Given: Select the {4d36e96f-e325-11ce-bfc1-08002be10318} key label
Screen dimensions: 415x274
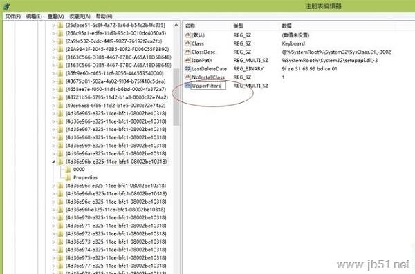Looking at the screenshot, I should click(x=116, y=210).
